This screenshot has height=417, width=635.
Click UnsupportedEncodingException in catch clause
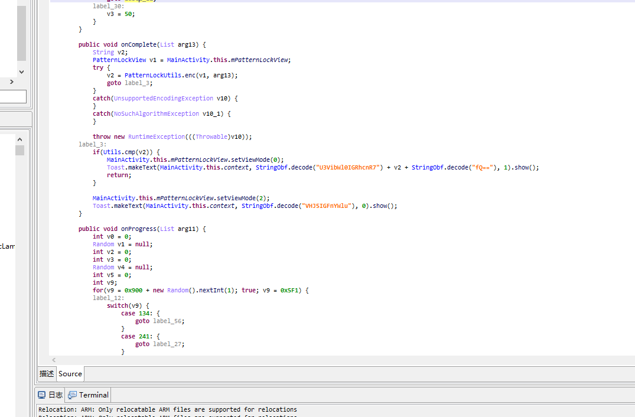(163, 99)
